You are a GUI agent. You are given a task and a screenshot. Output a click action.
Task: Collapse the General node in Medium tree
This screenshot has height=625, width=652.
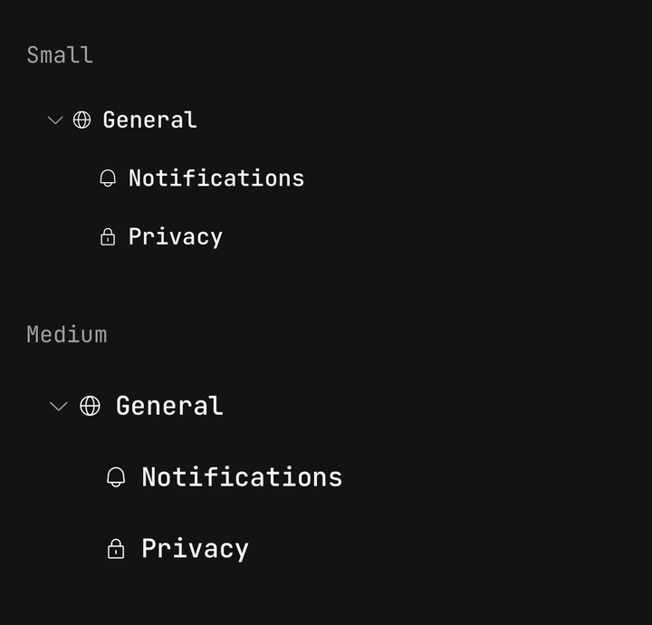[x=59, y=406]
